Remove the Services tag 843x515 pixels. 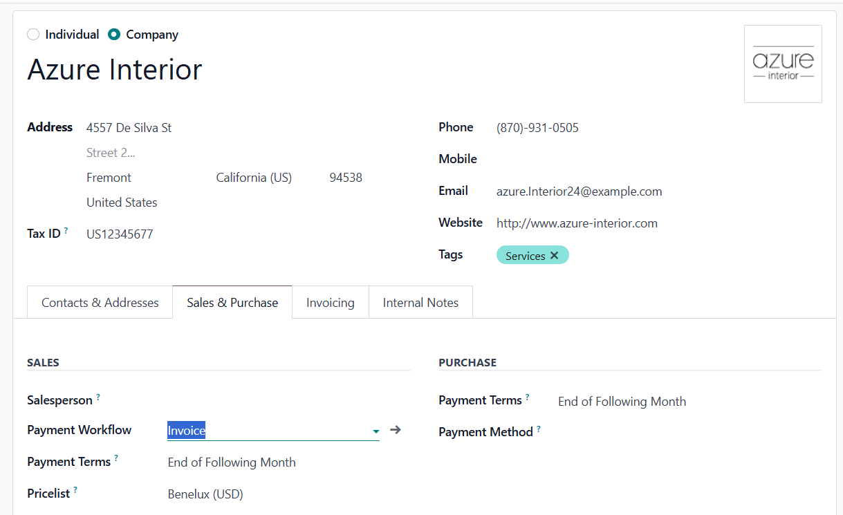coord(554,254)
